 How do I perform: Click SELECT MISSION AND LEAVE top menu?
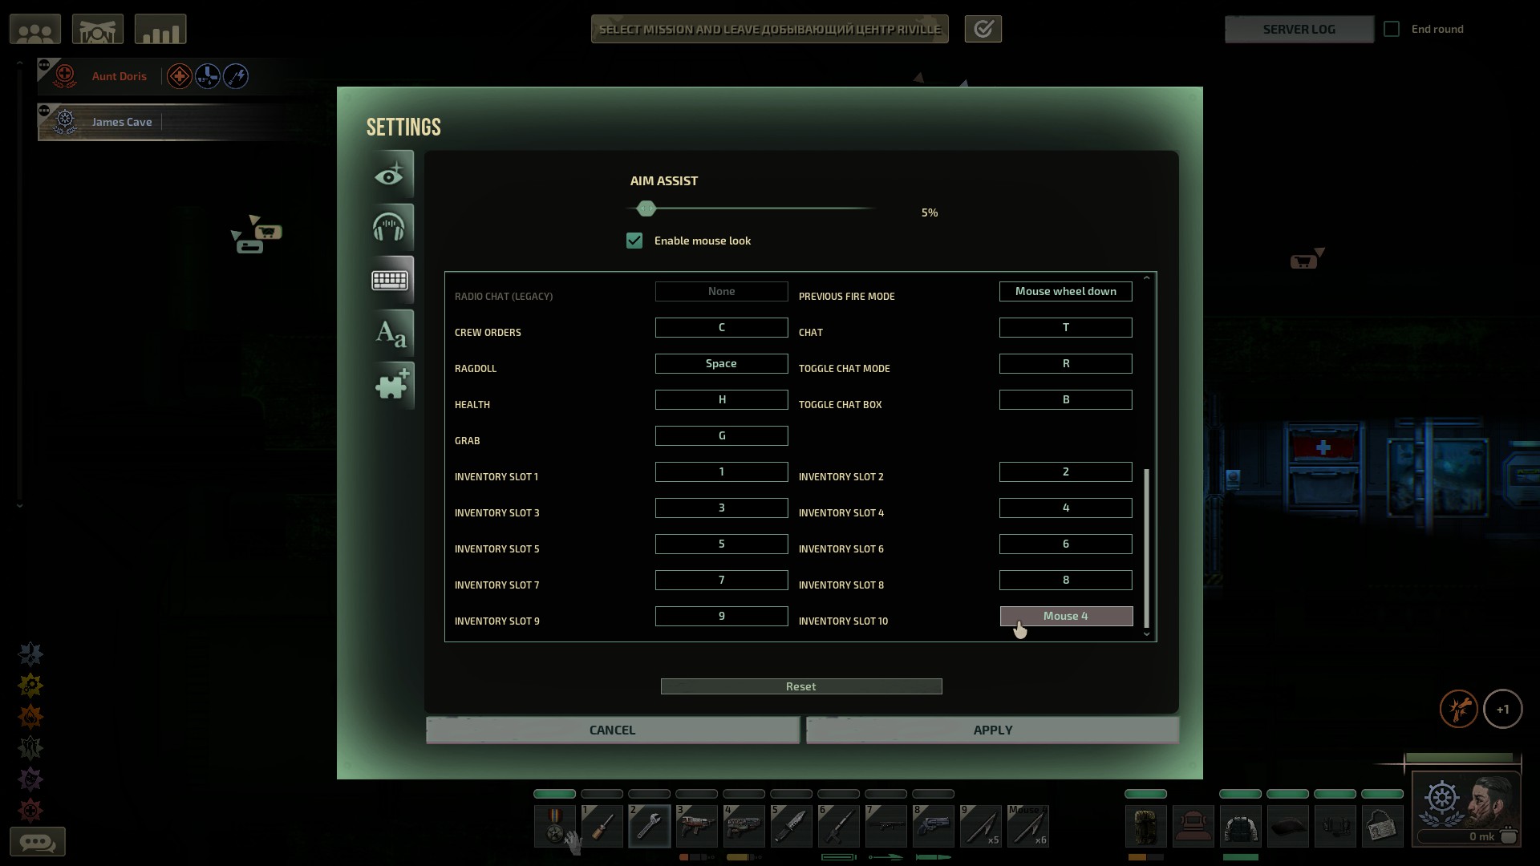[x=770, y=29]
